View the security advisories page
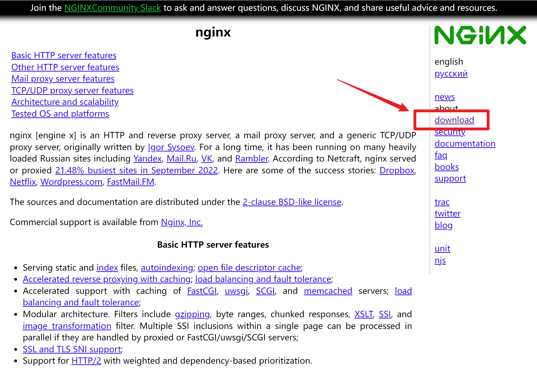Image resolution: width=537 pixels, height=372 pixels. pos(450,132)
